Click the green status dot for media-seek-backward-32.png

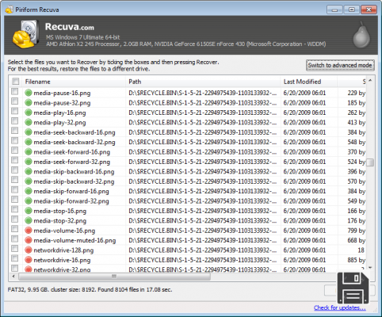pos(29,142)
